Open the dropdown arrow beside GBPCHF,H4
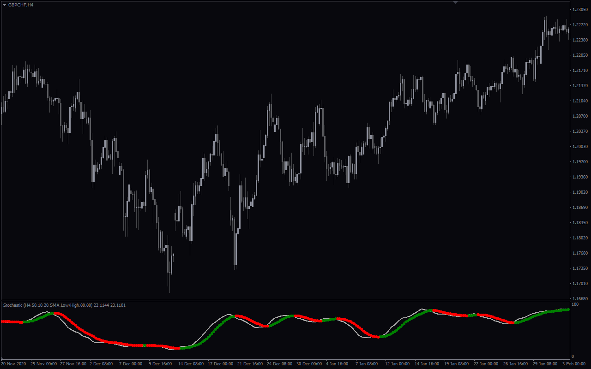Image resolution: width=591 pixels, height=369 pixels. pyautogui.click(x=4, y=5)
